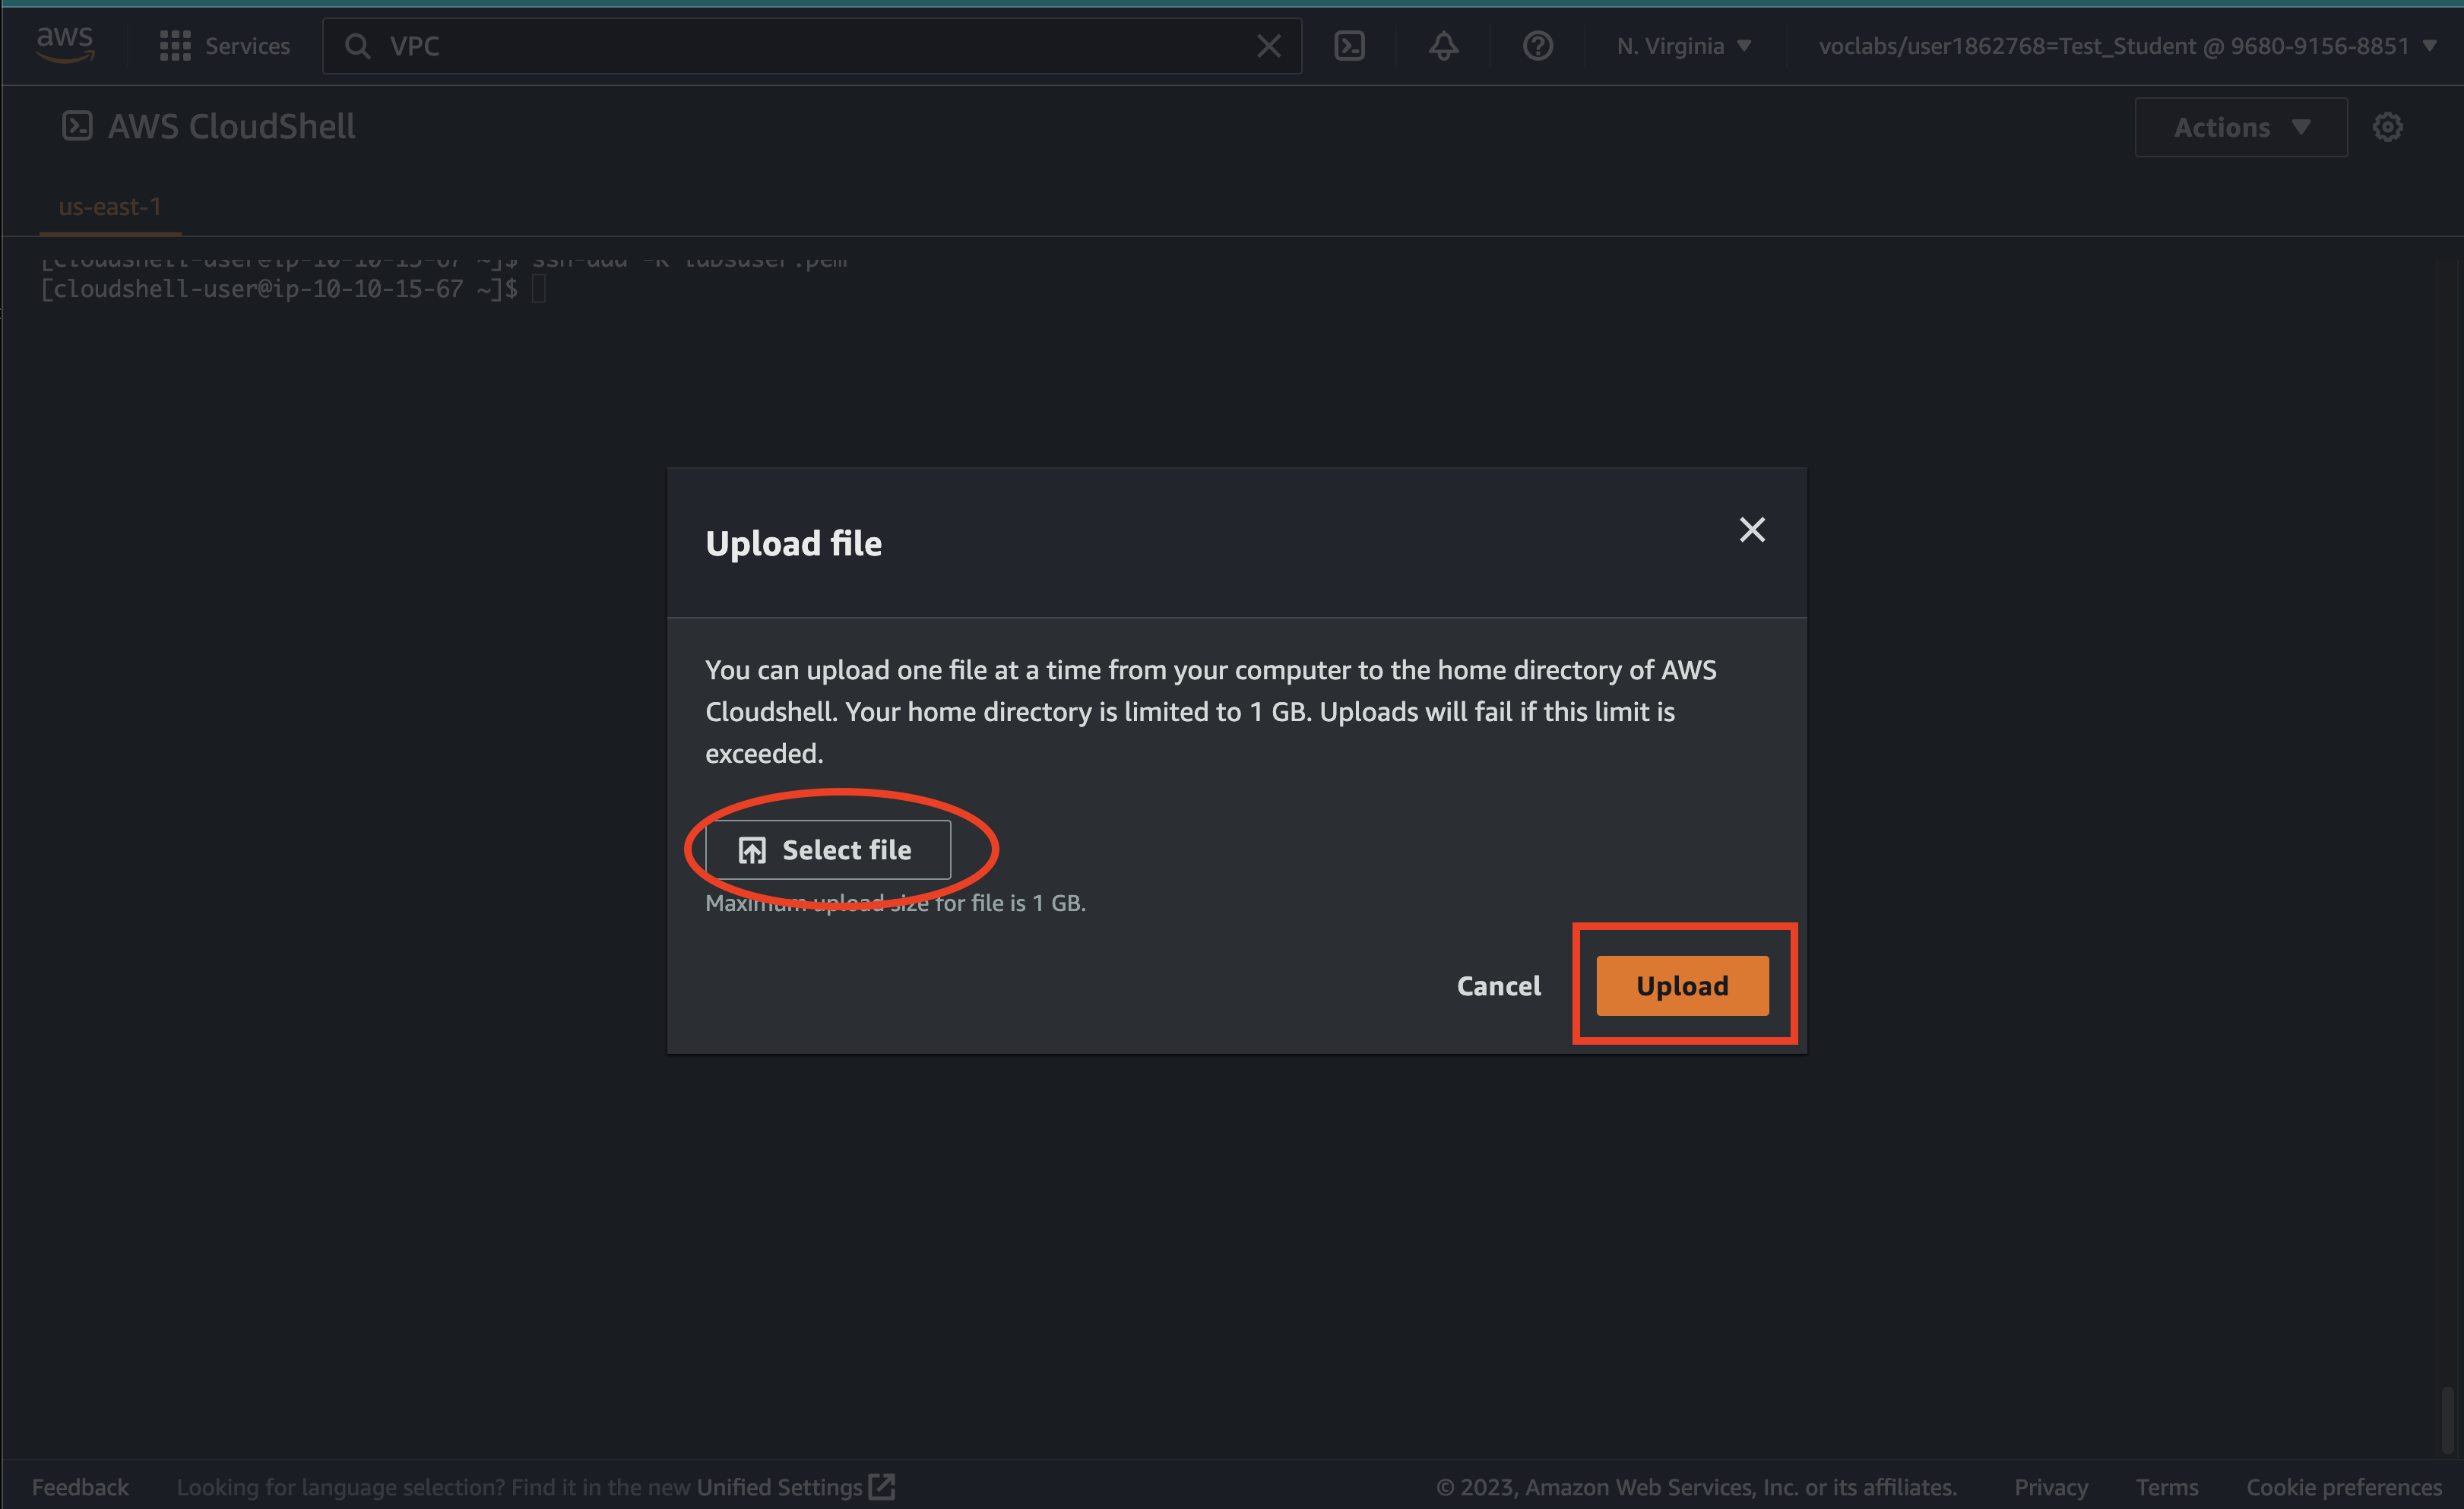Open Cookie preferences
Viewport: 2464px width, 1509px height.
tap(2343, 1487)
